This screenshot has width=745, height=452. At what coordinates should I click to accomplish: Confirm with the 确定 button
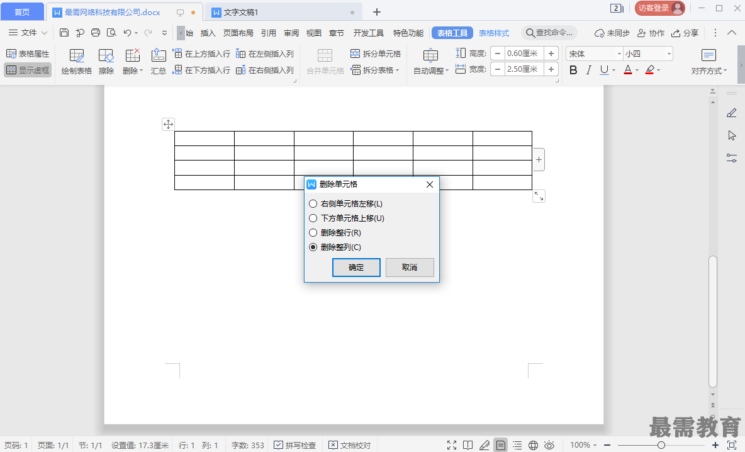pyautogui.click(x=356, y=267)
